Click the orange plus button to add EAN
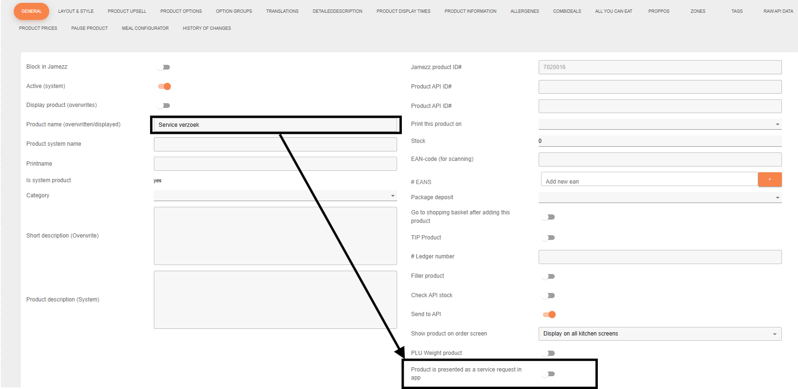This screenshot has width=798, height=389. tap(769, 179)
